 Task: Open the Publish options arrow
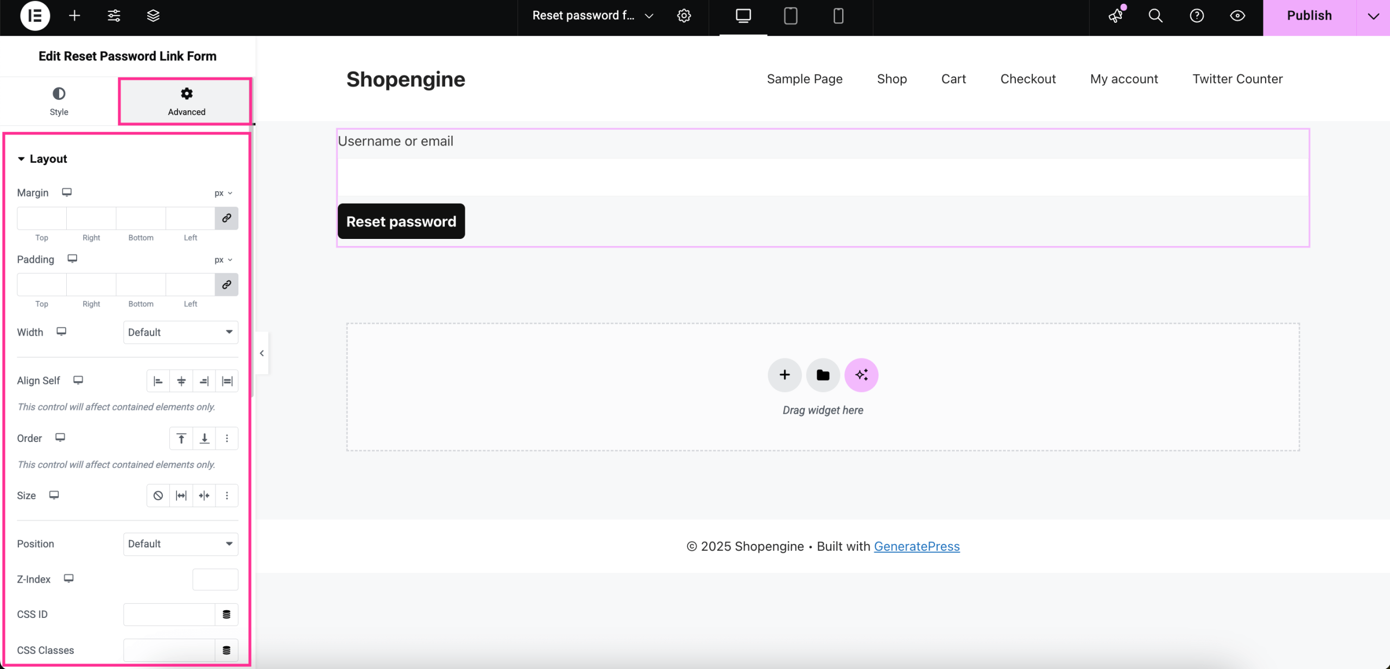point(1373,16)
